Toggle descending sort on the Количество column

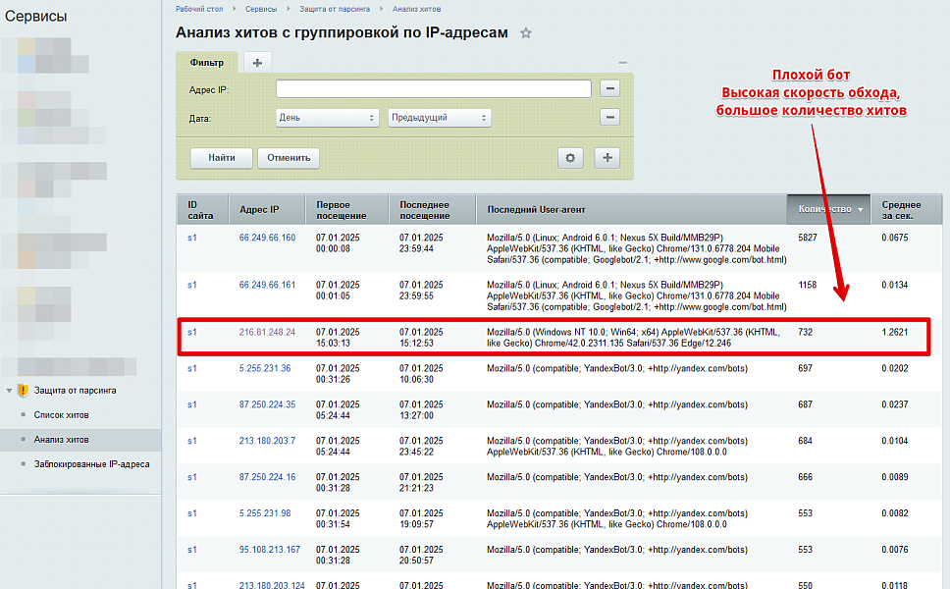point(824,209)
